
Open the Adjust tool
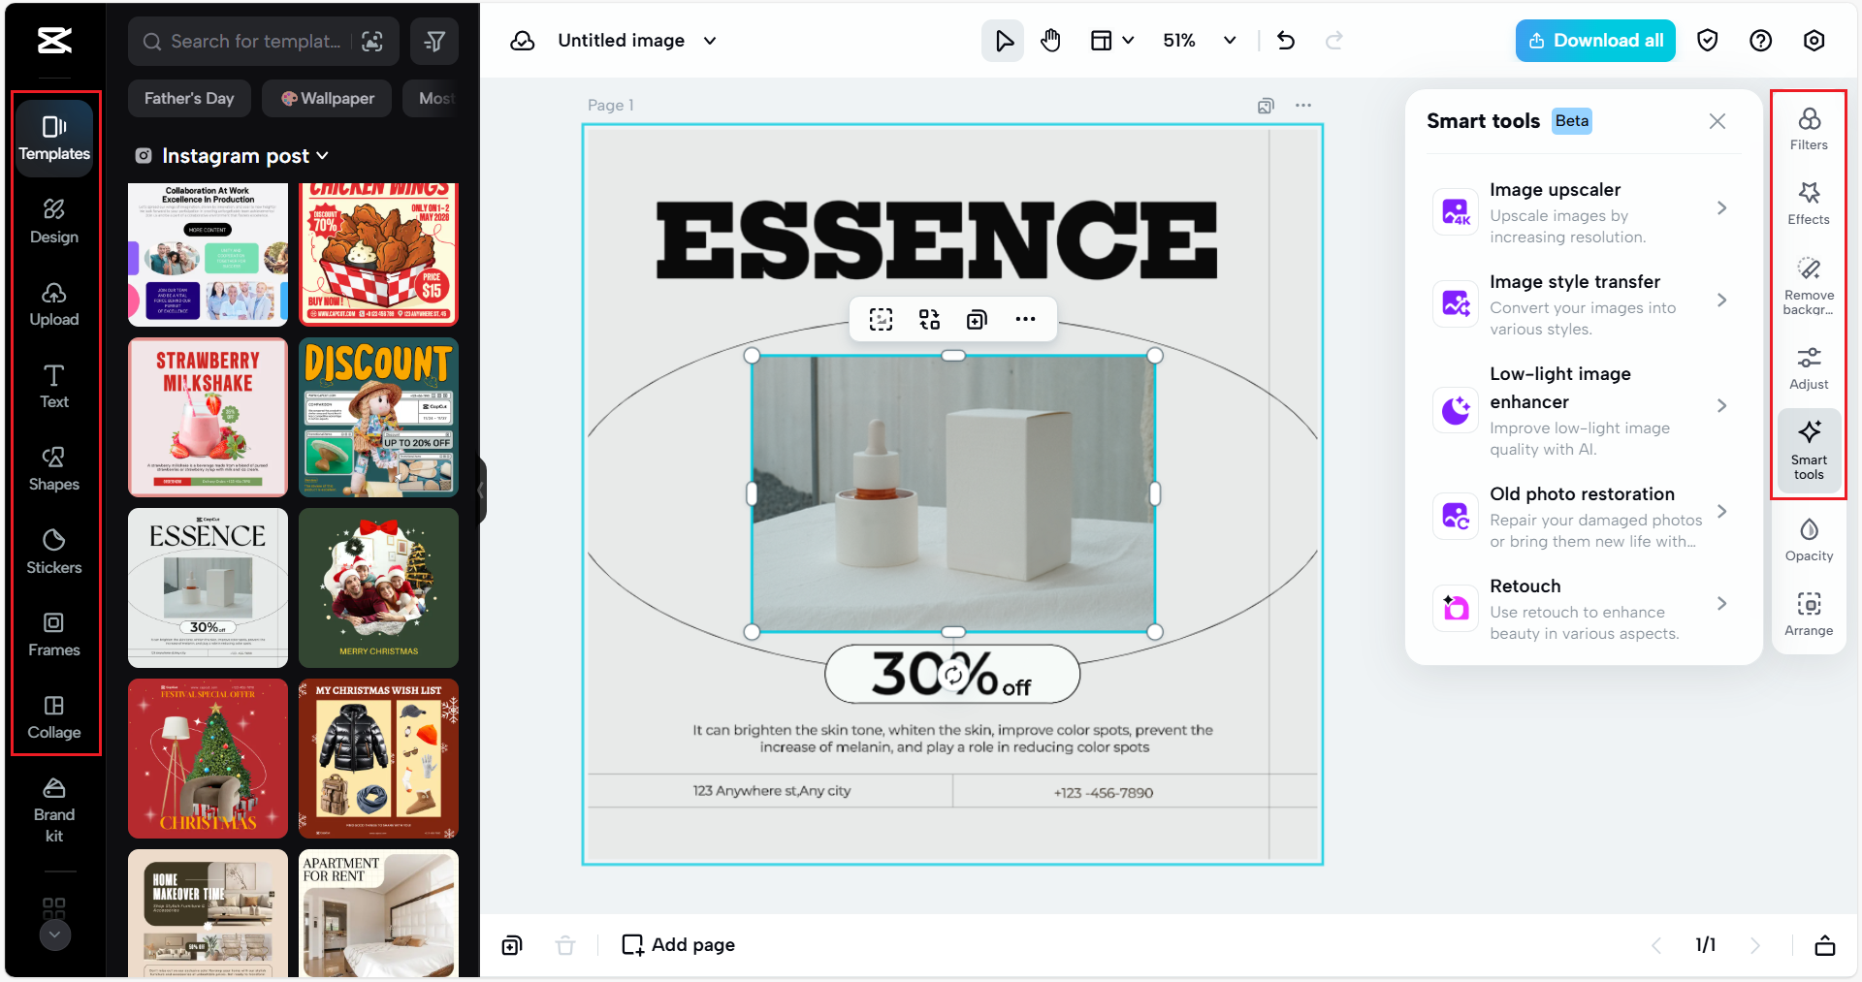pos(1809,368)
